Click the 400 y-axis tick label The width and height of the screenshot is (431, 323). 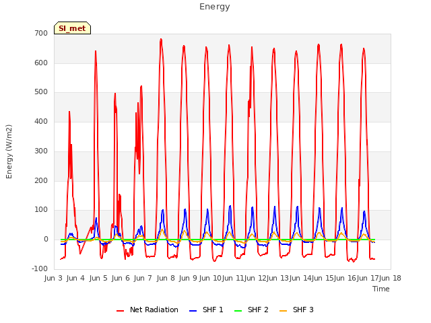pos(41,121)
